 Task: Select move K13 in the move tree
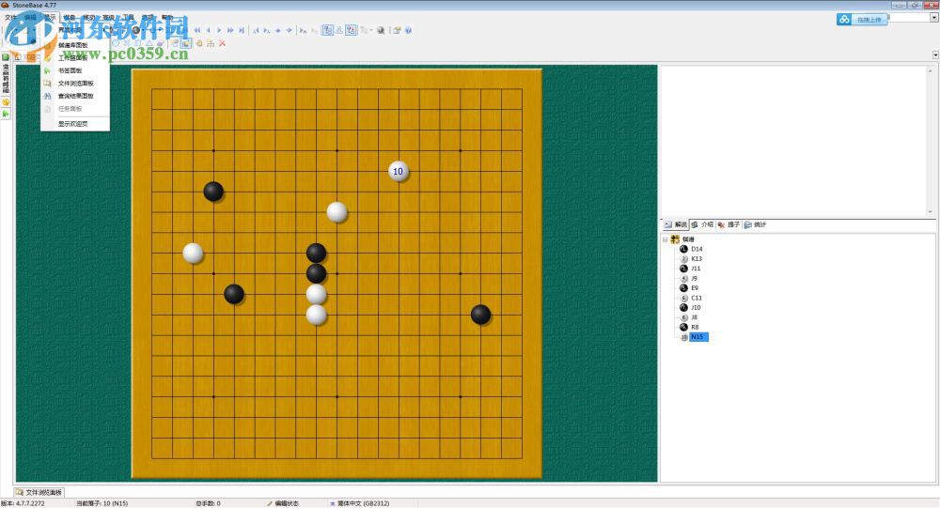(x=697, y=259)
